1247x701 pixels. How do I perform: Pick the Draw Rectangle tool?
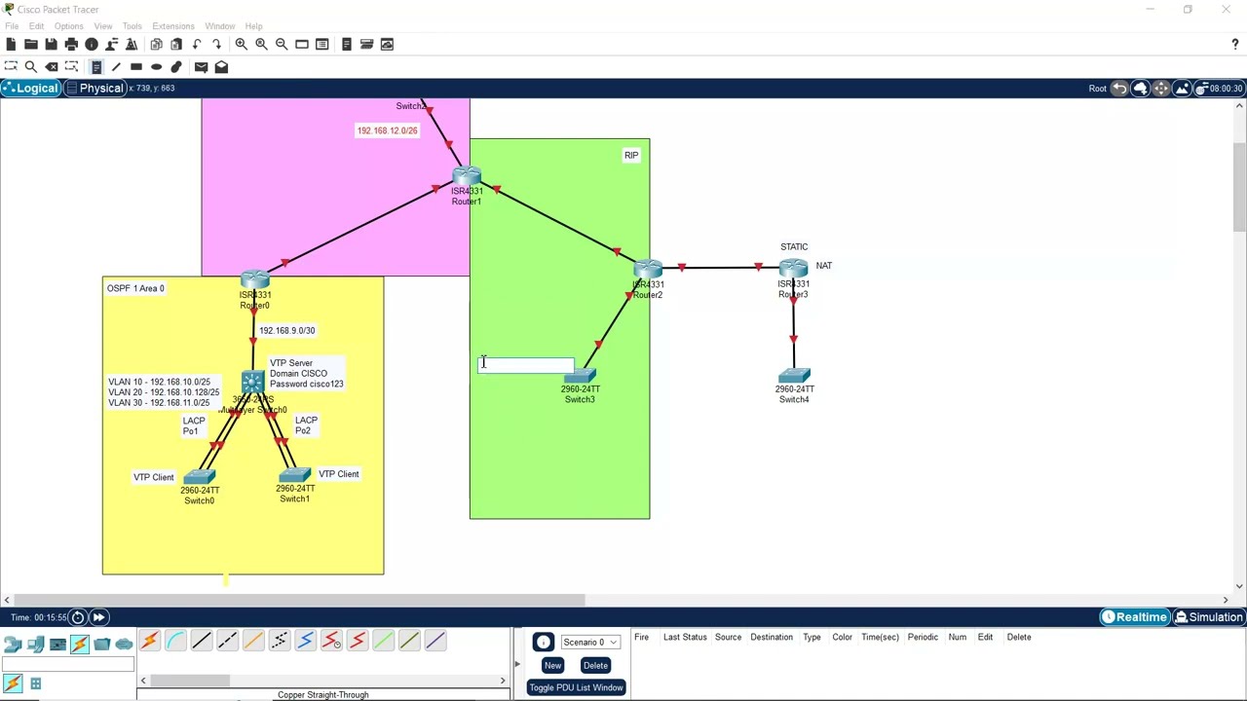tap(136, 66)
